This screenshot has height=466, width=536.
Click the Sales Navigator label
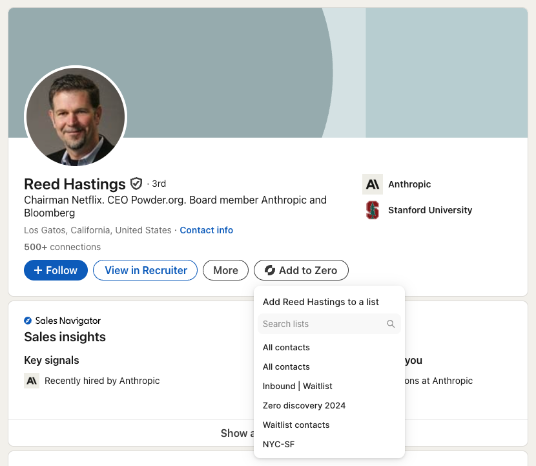tap(68, 321)
